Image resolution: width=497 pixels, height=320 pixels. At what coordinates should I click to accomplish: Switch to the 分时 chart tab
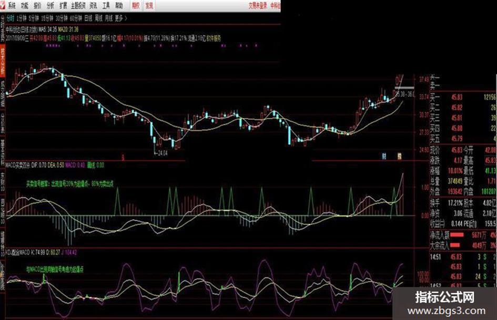pyautogui.click(x=11, y=18)
